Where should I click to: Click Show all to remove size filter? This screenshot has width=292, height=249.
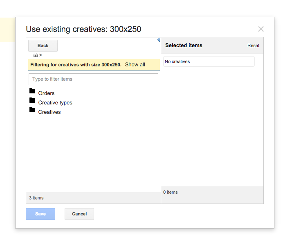135,65
